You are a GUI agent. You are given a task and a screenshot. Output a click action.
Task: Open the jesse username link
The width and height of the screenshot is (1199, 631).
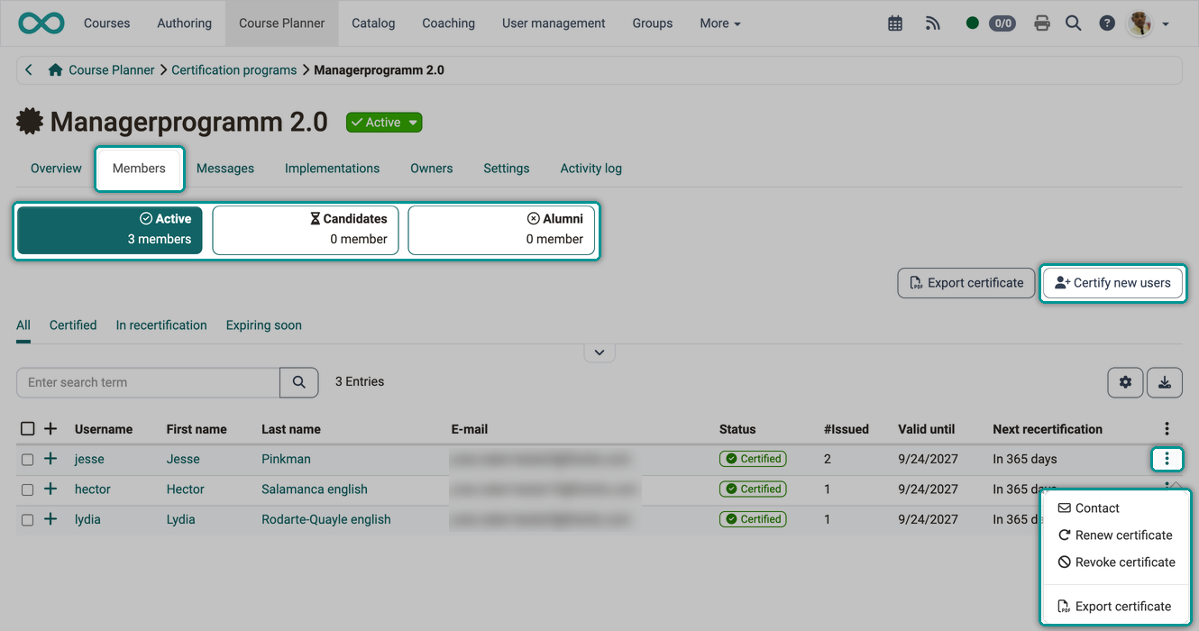[89, 459]
